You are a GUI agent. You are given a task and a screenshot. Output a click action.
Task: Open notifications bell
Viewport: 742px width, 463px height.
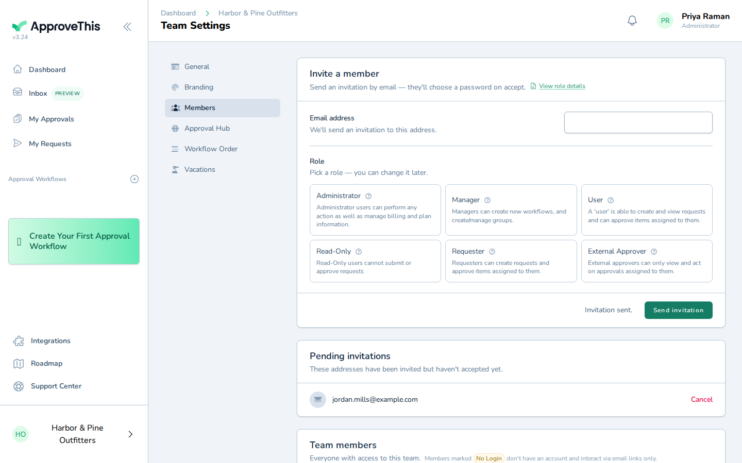pos(632,21)
